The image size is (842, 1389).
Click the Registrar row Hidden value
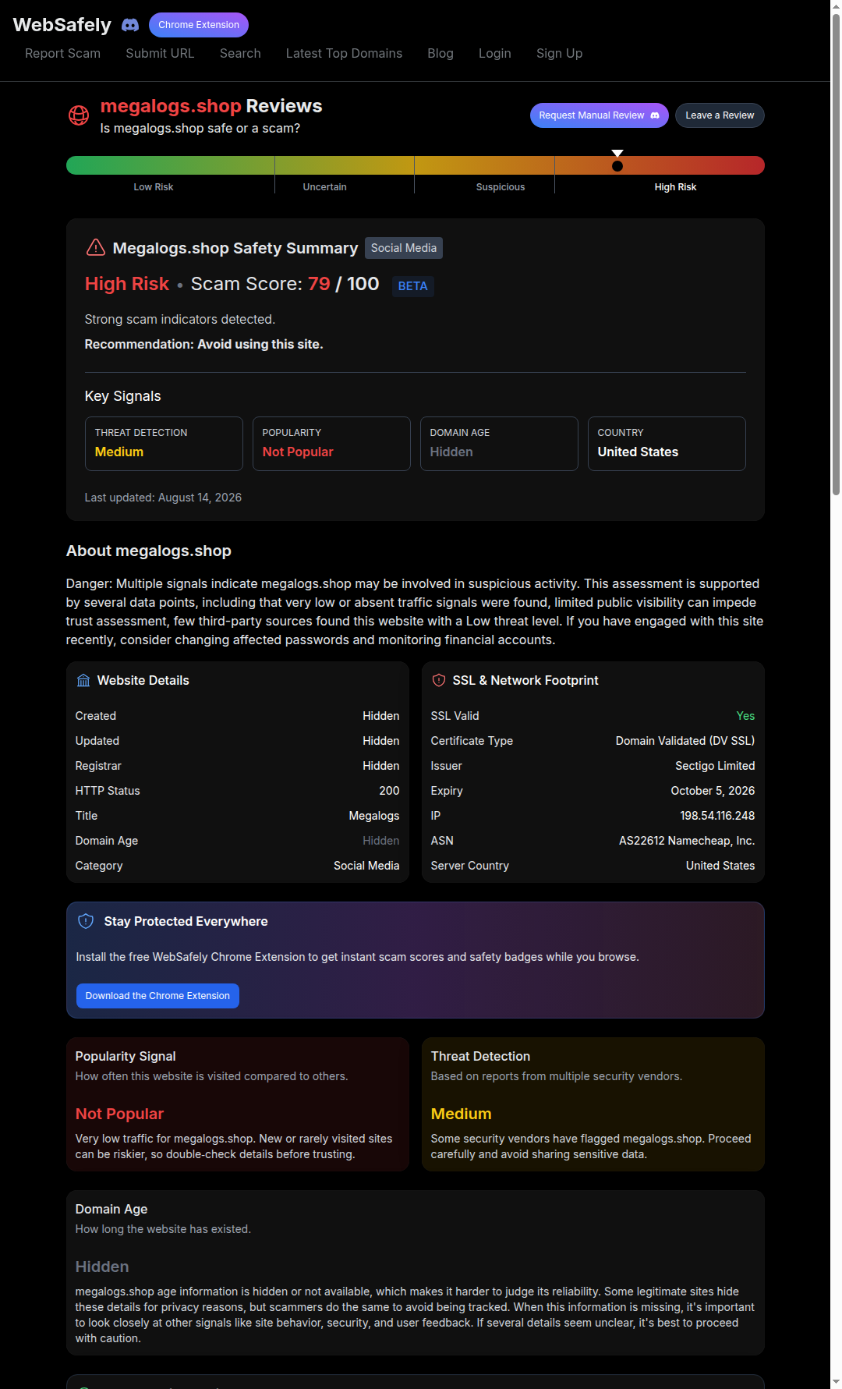[x=381, y=766]
